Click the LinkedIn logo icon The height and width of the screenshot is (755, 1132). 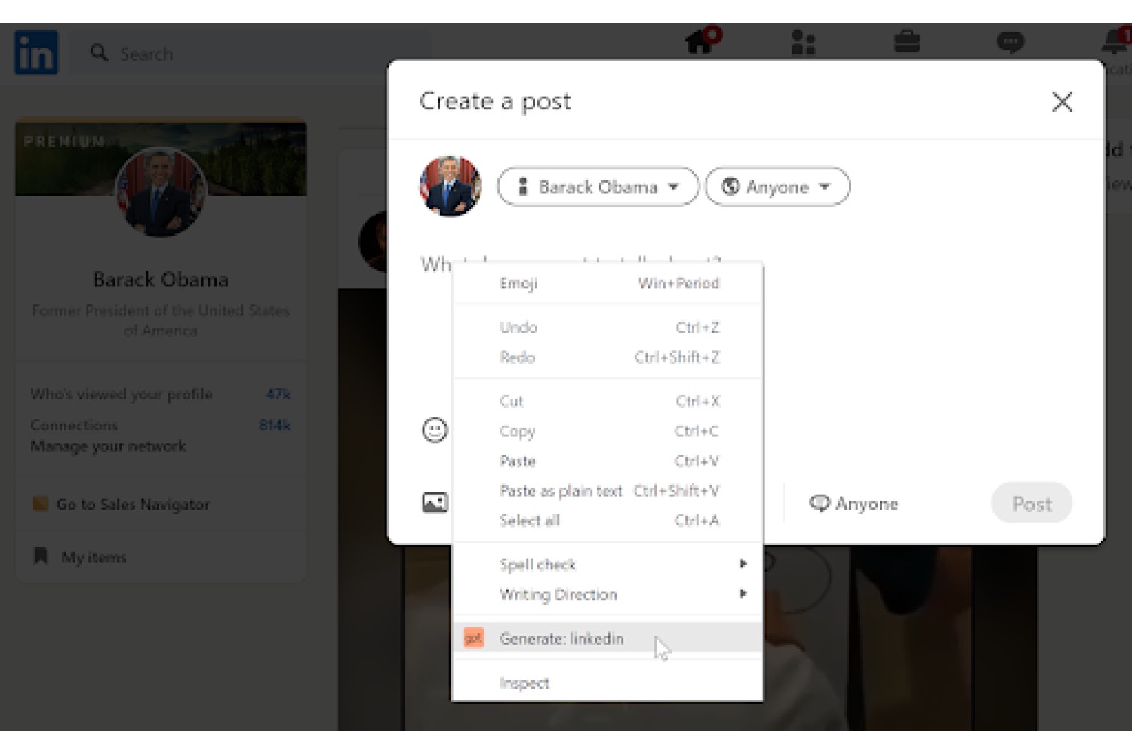[35, 52]
